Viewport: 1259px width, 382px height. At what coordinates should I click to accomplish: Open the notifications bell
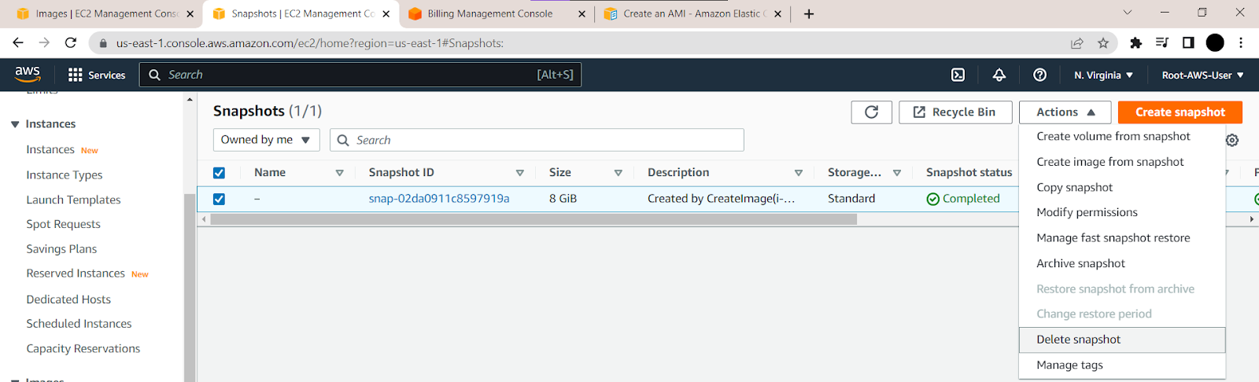coord(999,75)
